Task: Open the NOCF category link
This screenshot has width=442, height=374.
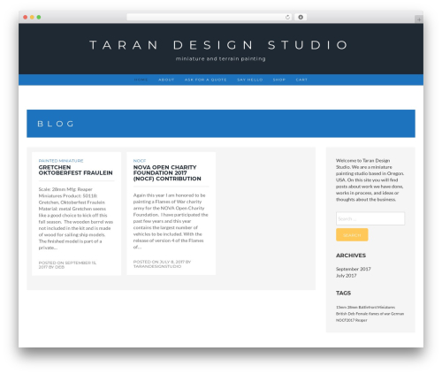Action: click(x=140, y=161)
